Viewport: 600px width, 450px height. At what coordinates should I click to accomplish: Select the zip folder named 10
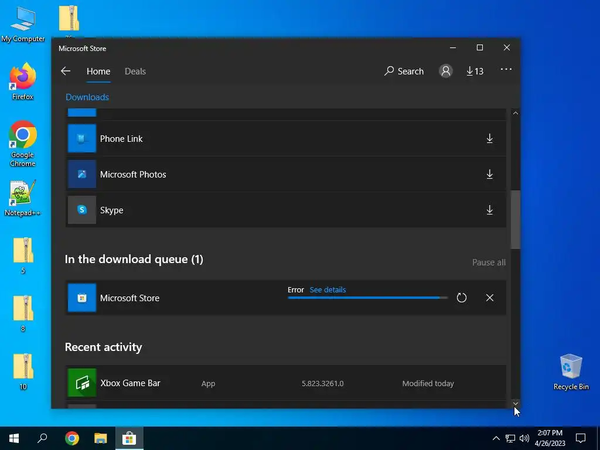tap(23, 371)
